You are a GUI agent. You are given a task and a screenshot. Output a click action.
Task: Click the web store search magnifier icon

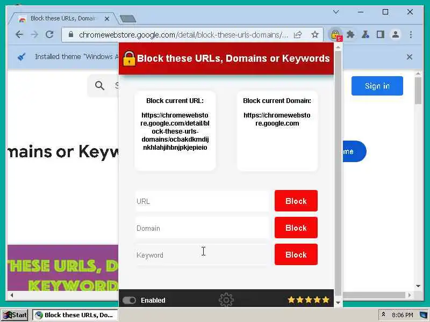coord(99,86)
